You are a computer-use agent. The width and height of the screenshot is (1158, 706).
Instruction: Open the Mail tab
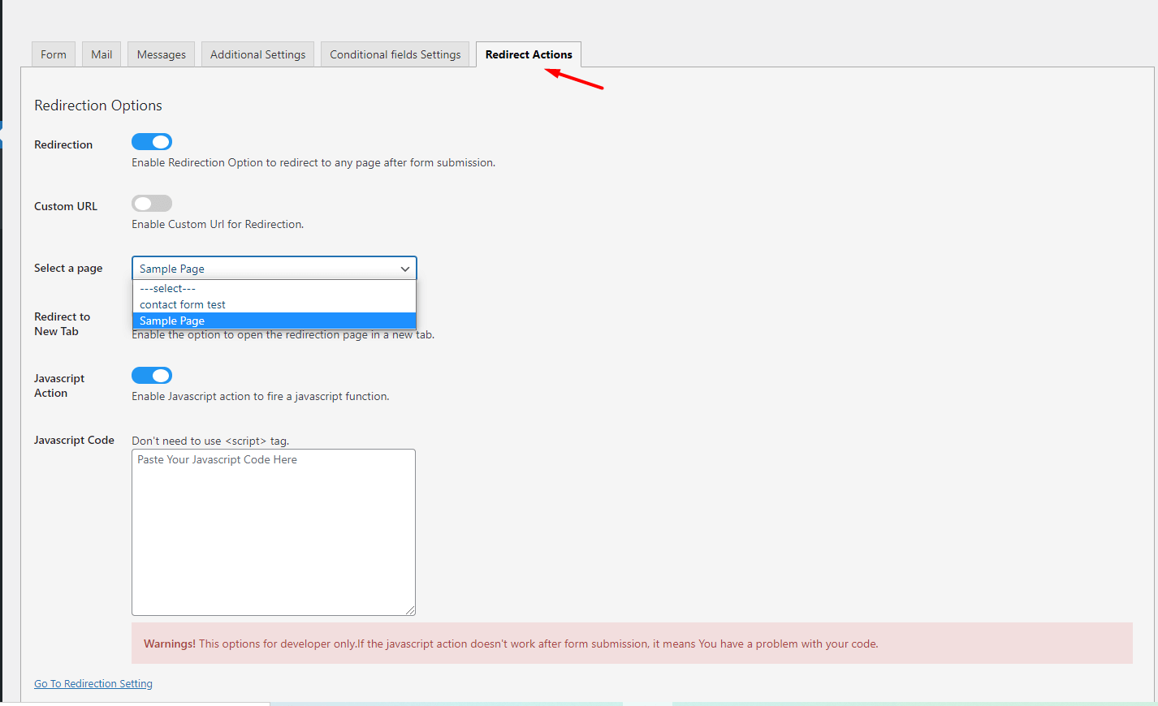[102, 54]
